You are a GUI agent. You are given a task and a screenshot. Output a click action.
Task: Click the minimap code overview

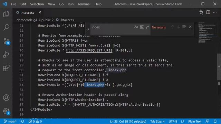coord(207,32)
